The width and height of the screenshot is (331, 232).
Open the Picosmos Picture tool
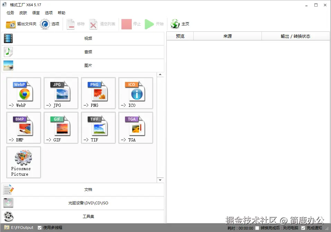click(x=24, y=163)
